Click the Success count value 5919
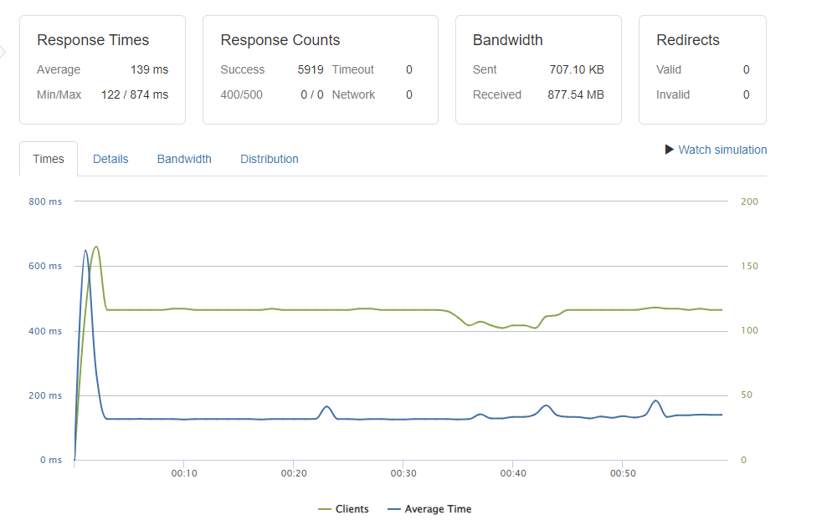 pyautogui.click(x=310, y=69)
